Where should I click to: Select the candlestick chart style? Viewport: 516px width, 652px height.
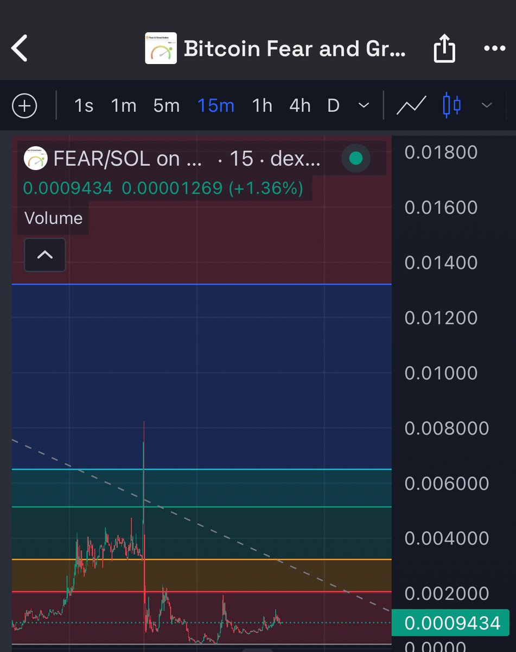pyautogui.click(x=451, y=105)
